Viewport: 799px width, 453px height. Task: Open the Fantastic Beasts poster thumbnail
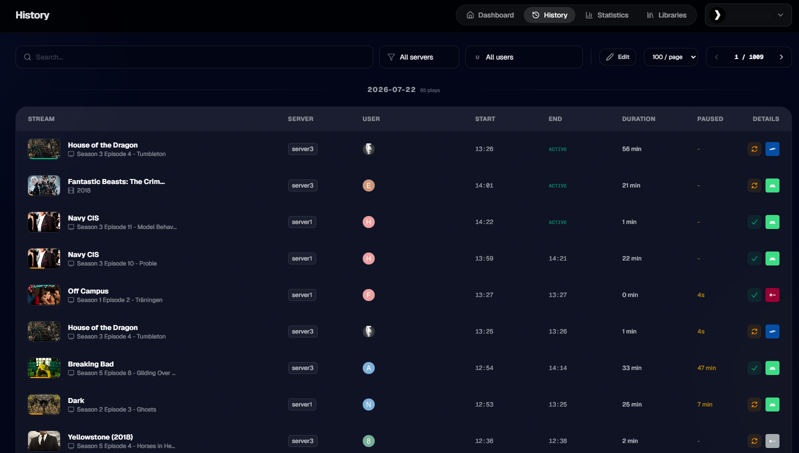click(44, 185)
